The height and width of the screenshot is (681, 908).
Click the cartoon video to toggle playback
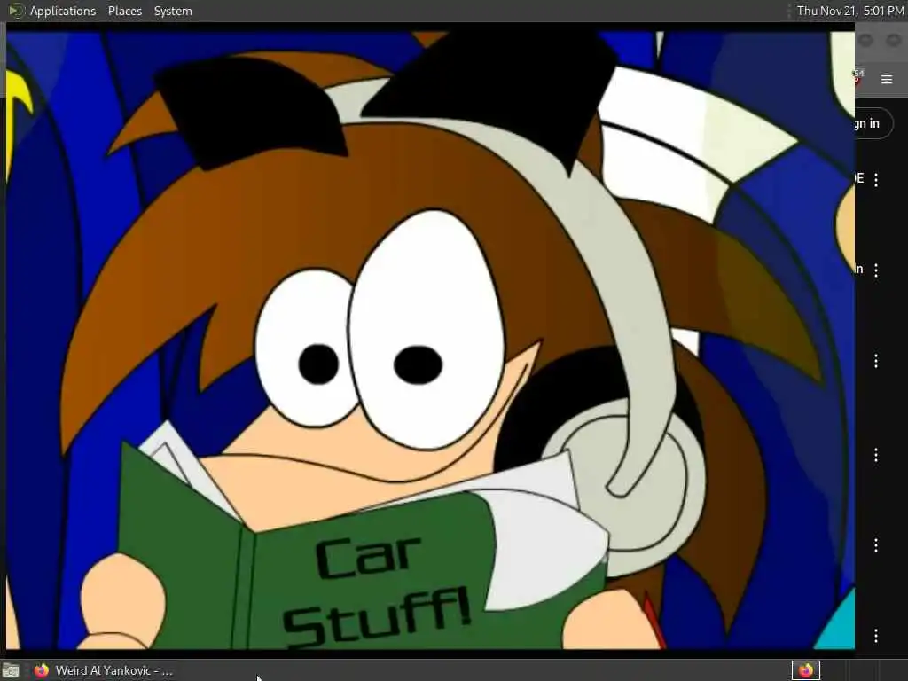tap(430, 340)
